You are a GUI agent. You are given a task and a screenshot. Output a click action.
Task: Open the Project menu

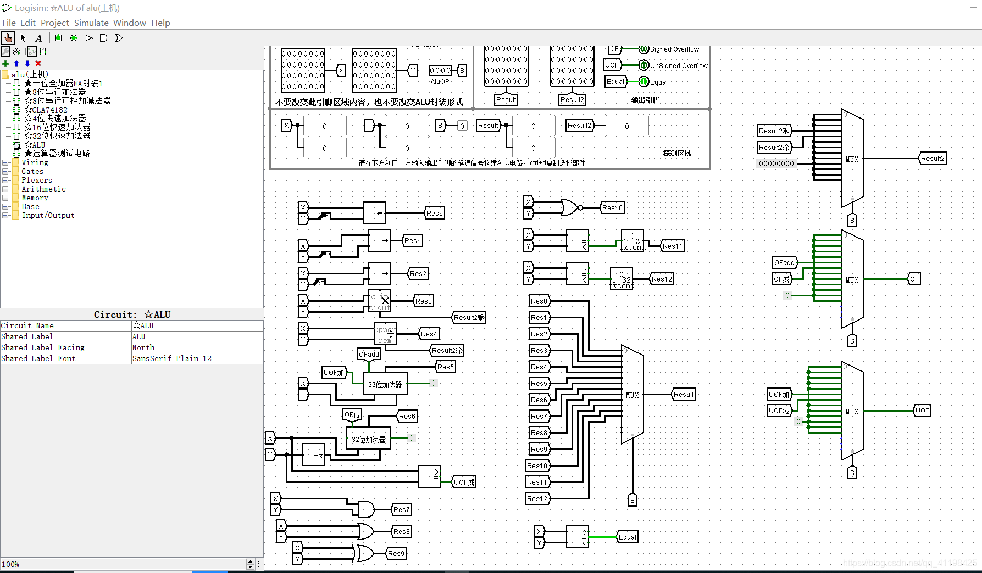click(x=55, y=23)
